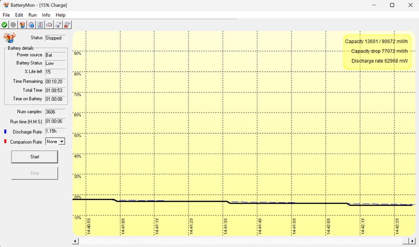Image resolution: width=419 pixels, height=247 pixels.
Task: Click the speedometer gauge toolbar icon
Action: 49,25
